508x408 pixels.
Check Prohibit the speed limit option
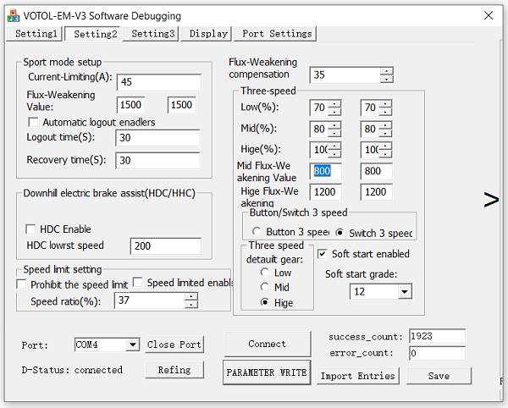22,284
